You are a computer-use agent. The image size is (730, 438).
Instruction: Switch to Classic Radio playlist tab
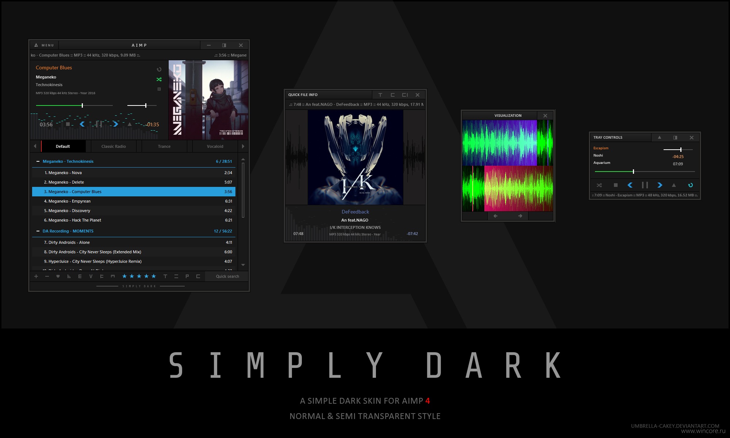114,146
